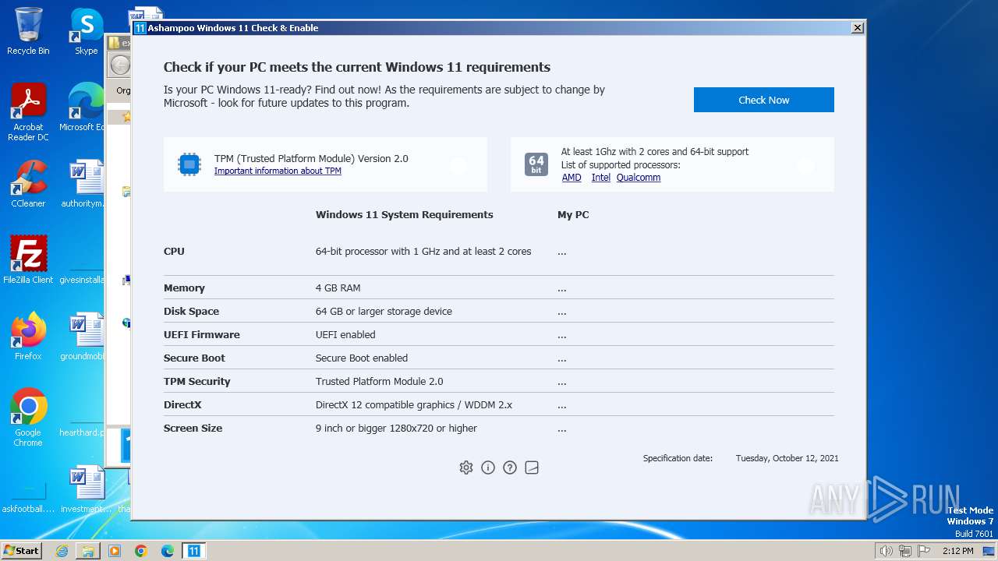Screen dimensions: 998x561
Task: Open the settings gear icon
Action: pyautogui.click(x=466, y=467)
